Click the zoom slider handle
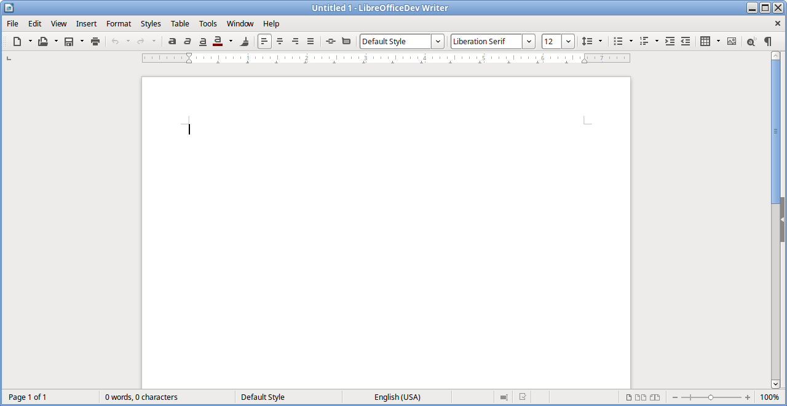 [x=711, y=397]
